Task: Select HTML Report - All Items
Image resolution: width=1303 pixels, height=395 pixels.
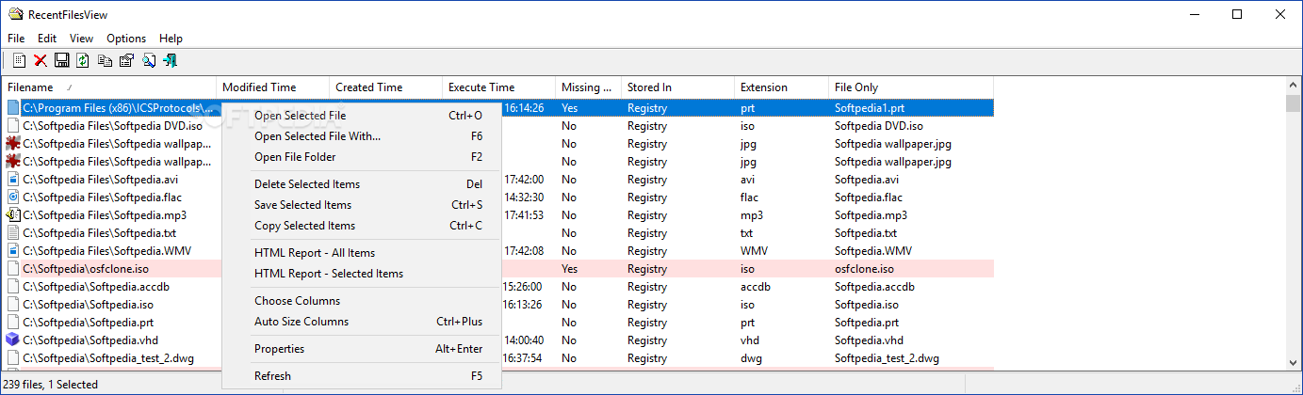Action: pos(361,253)
